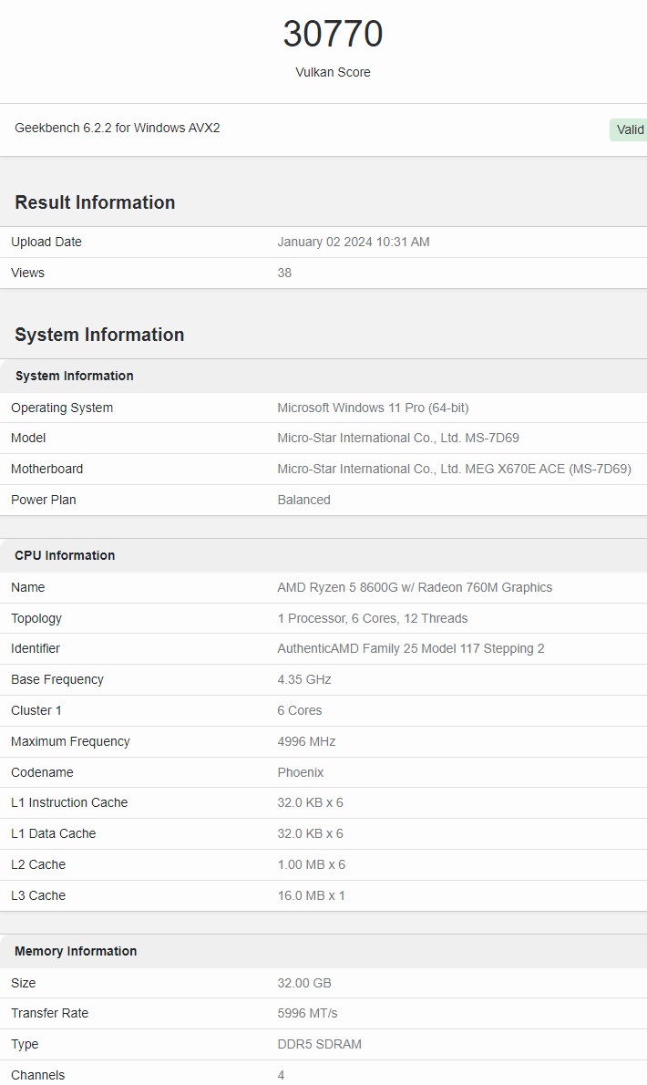This screenshot has height=1085, width=647.
Task: Click the DDR5 SDRAM type value
Action: (x=319, y=1044)
